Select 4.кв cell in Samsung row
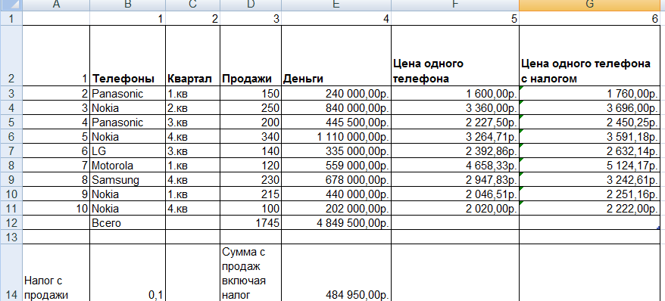665x301 pixels. [193, 180]
